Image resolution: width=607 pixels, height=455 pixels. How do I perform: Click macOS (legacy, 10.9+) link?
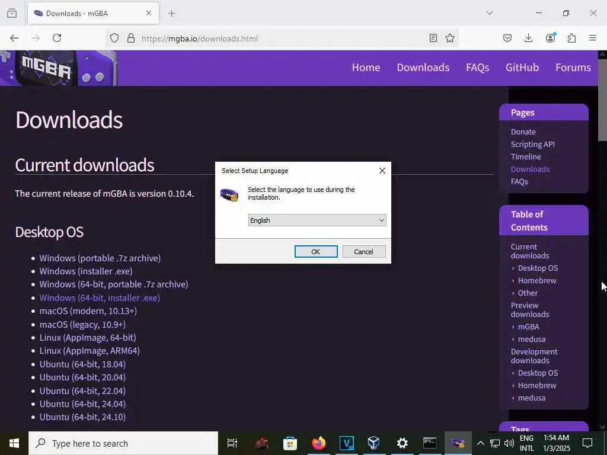pos(82,325)
